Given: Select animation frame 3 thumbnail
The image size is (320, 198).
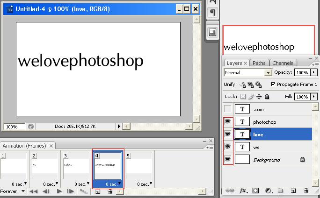Looking at the screenshot, I should pos(76,166).
